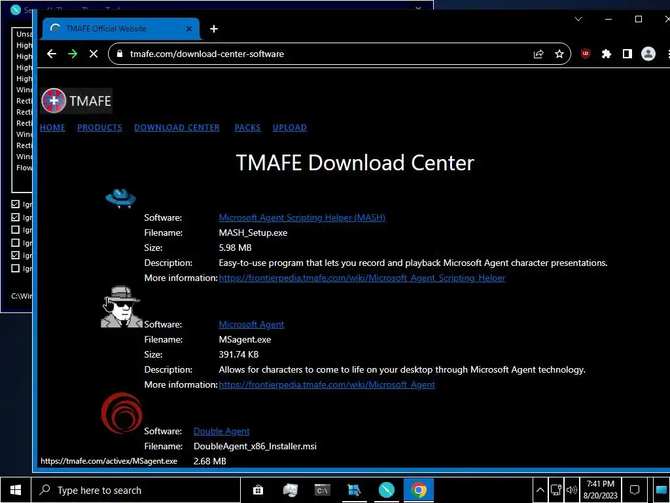Expand the tab search chevron
The height and width of the screenshot is (503, 670).
pyautogui.click(x=578, y=19)
